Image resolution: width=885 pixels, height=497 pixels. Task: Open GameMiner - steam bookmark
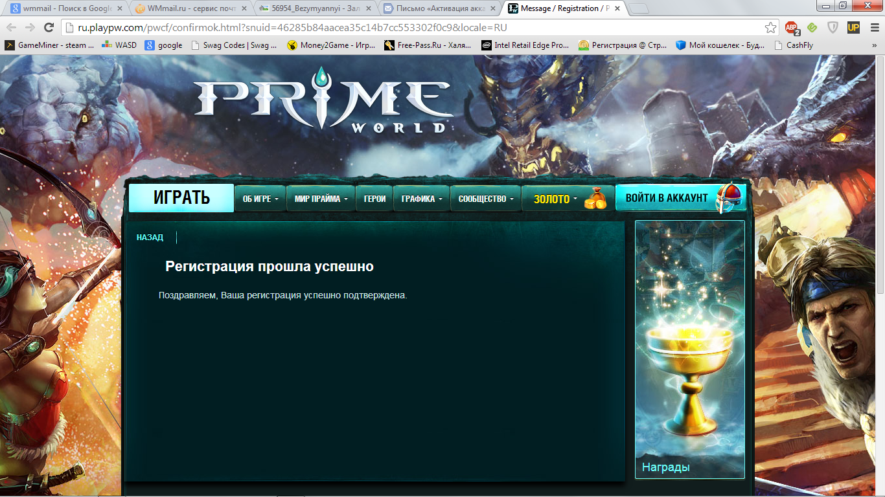[x=50, y=45]
